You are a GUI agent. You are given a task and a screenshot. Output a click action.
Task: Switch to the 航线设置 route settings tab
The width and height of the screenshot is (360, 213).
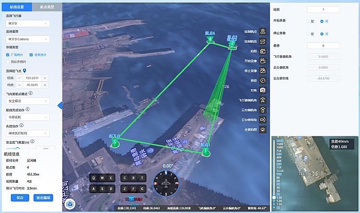coord(17,7)
